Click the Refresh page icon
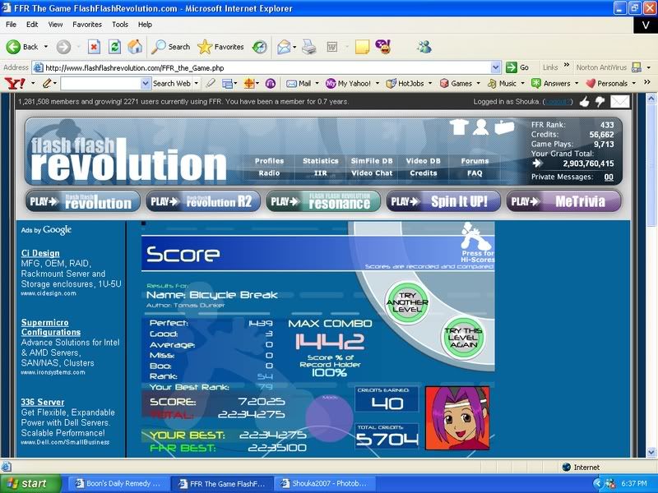This screenshot has width=658, height=493. (114, 47)
